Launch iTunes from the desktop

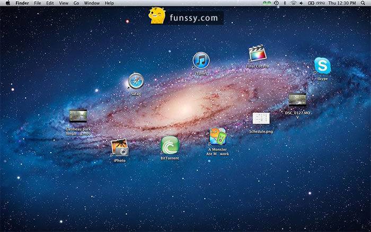[x=201, y=60]
